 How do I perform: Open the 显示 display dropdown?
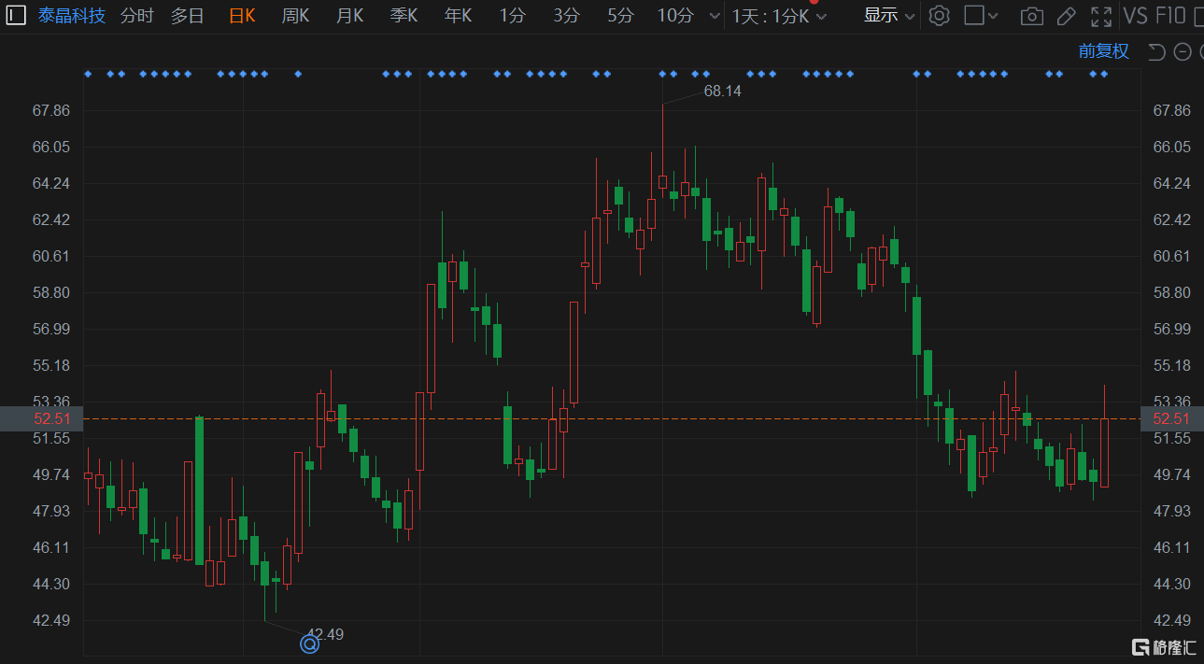click(889, 16)
